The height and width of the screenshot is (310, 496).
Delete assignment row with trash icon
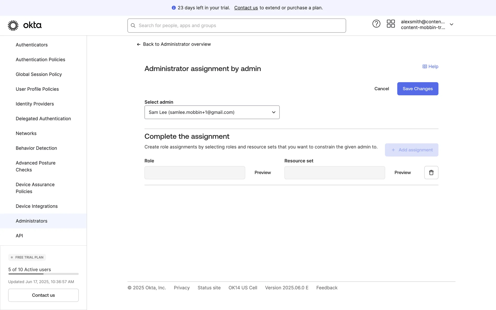click(431, 173)
